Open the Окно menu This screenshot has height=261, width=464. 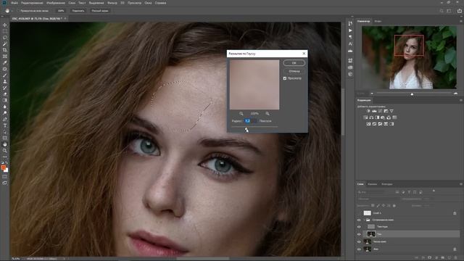click(148, 3)
